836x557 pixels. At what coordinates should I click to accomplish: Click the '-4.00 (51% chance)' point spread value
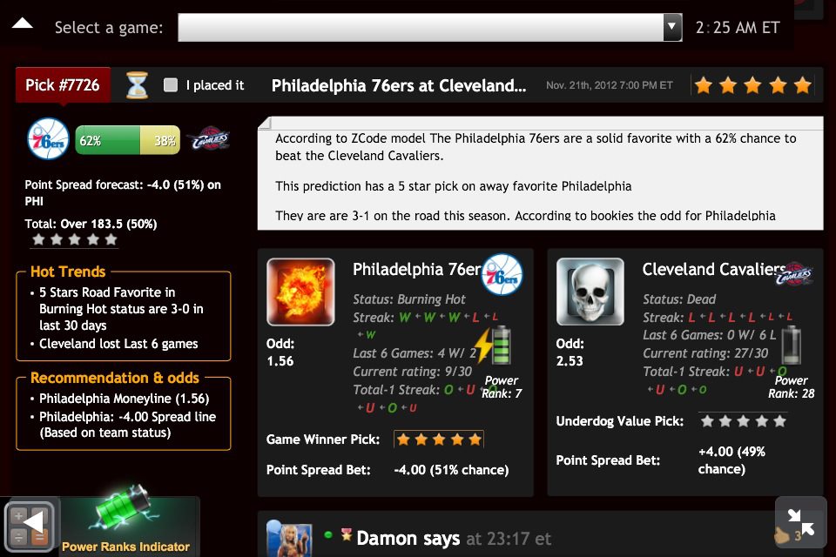(x=451, y=470)
